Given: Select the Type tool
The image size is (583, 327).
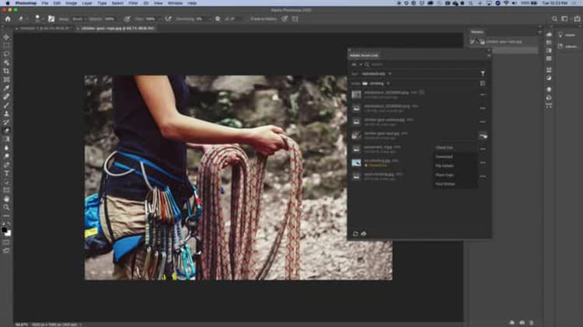Looking at the screenshot, I should coord(6,173).
